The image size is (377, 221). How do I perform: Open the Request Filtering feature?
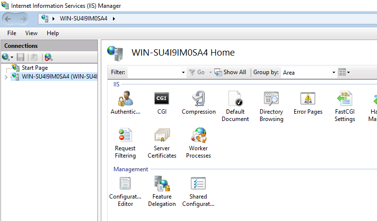tap(125, 143)
